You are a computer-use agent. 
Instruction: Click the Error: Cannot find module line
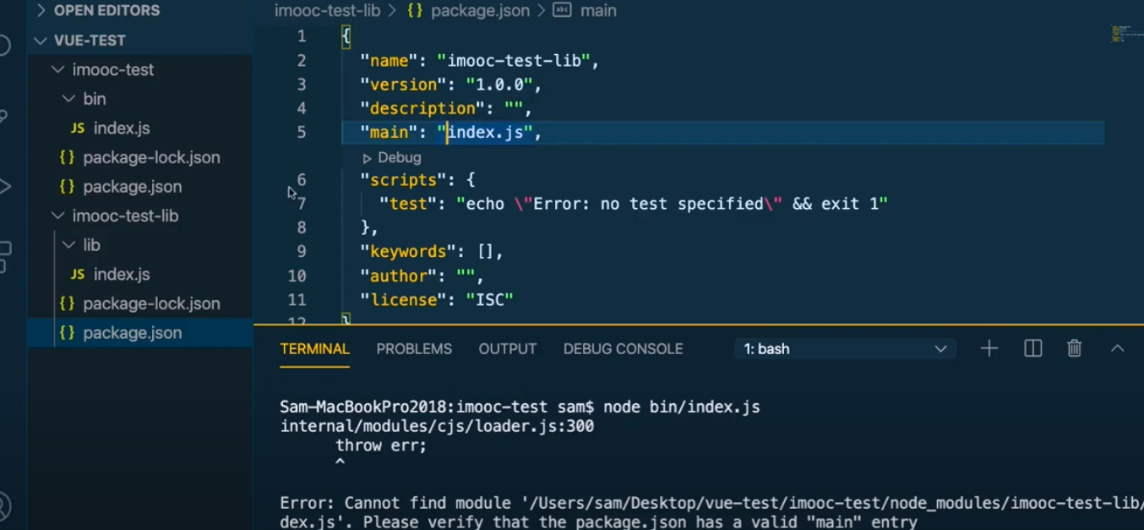[x=711, y=503]
